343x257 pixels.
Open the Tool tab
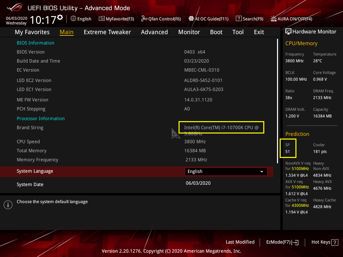pos(238,32)
